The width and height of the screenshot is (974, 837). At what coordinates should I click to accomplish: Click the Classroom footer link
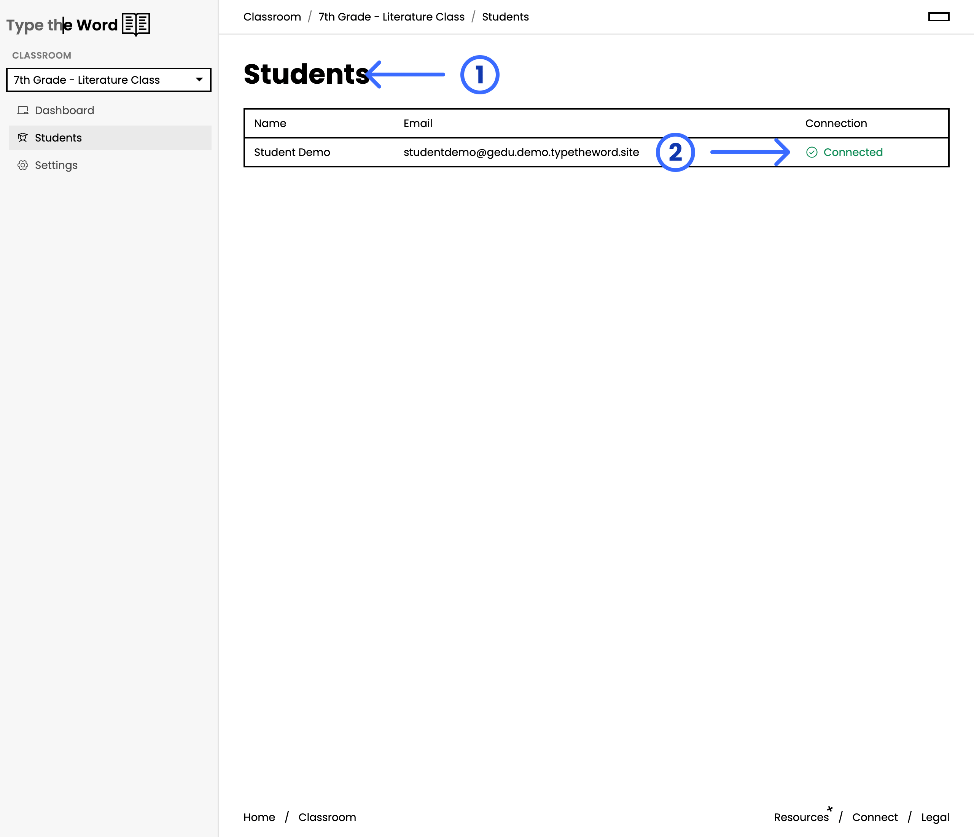coord(327,817)
